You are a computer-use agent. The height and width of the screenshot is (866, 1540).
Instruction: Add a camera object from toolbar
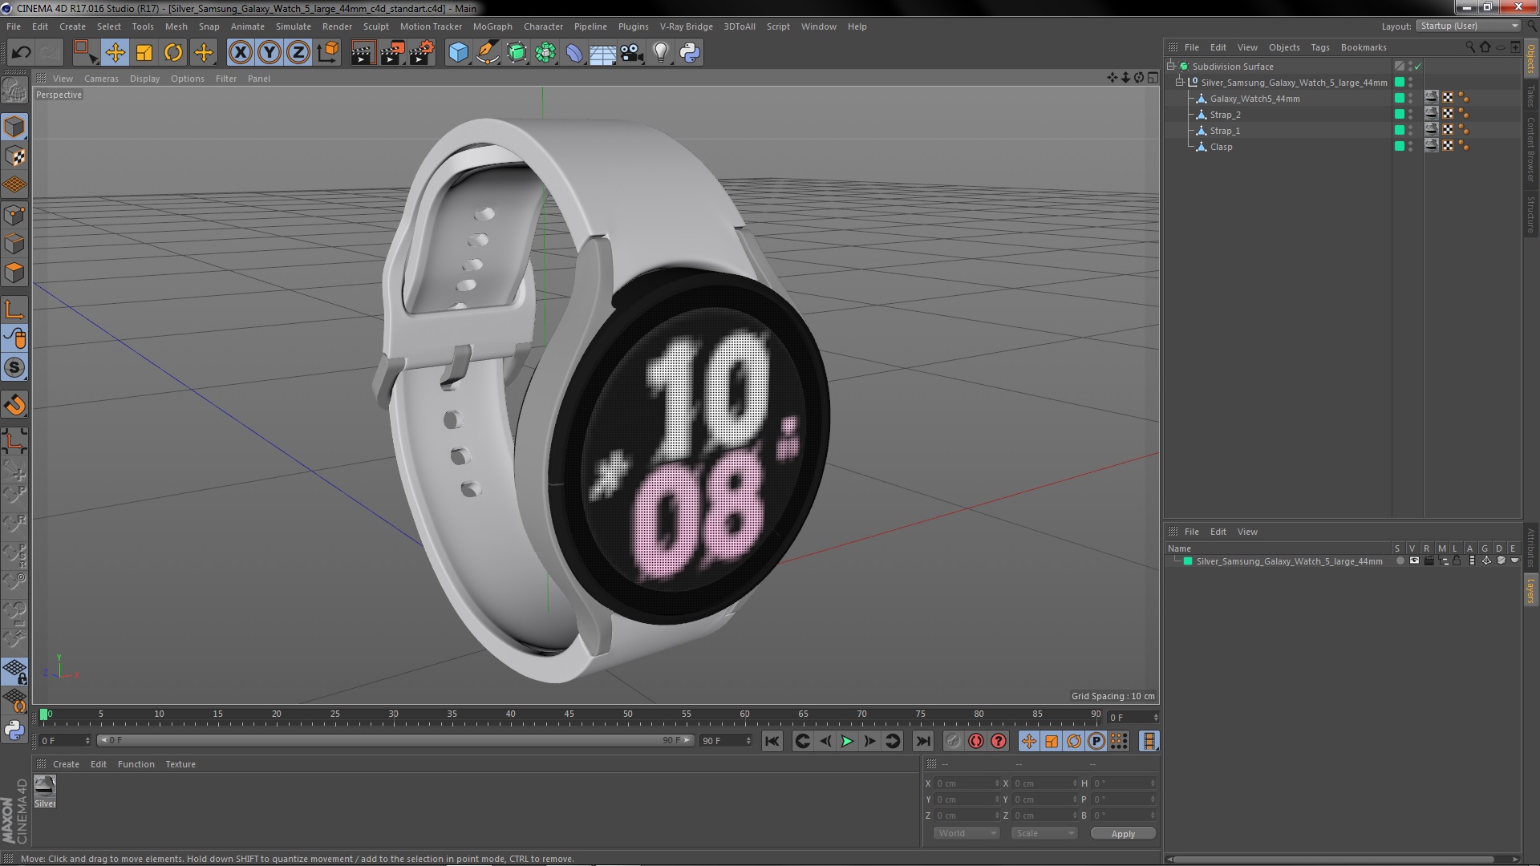(631, 53)
